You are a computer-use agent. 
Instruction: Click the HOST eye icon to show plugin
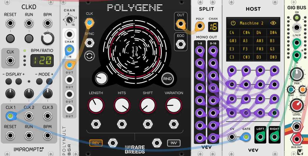[x=273, y=23]
